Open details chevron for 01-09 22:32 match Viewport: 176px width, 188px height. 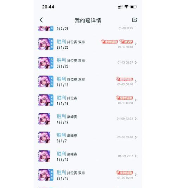136,119
